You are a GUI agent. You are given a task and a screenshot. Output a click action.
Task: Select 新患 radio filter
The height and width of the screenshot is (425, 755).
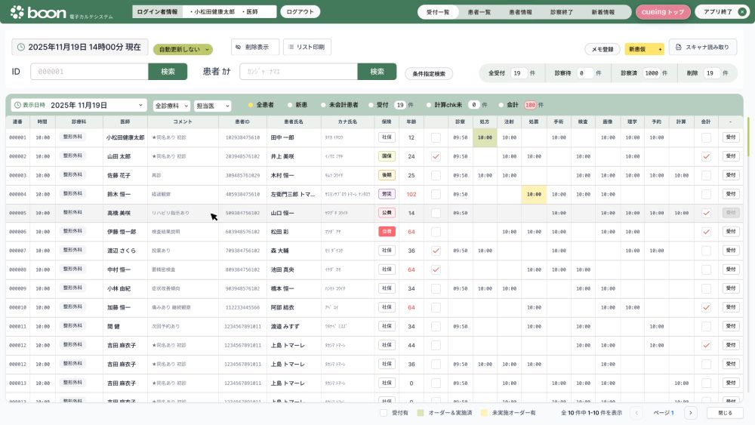[x=290, y=105]
